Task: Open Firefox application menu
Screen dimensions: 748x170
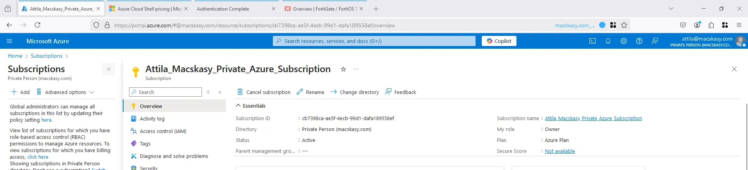Action: [739, 25]
